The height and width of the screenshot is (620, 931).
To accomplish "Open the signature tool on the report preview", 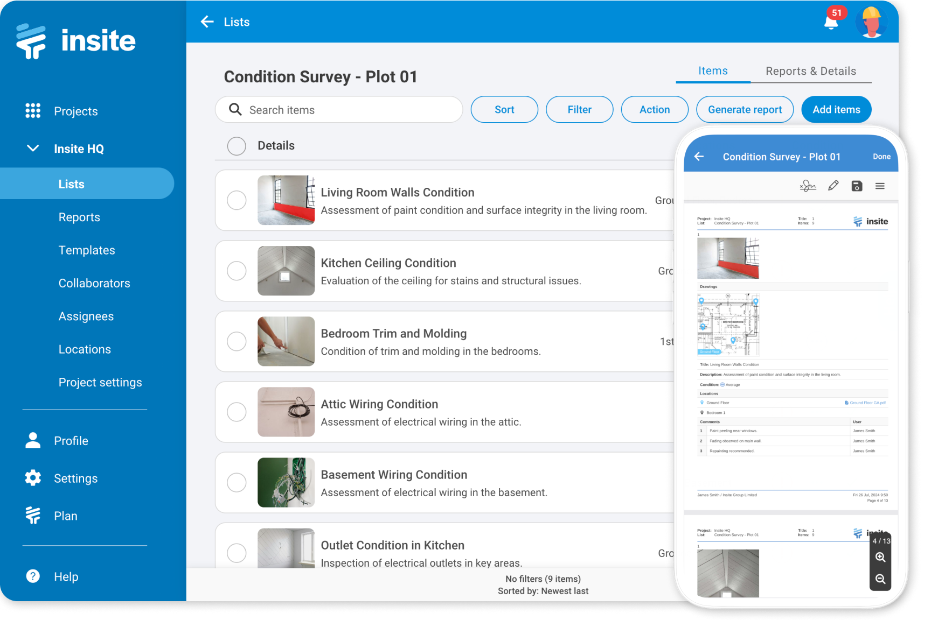I will pos(807,185).
